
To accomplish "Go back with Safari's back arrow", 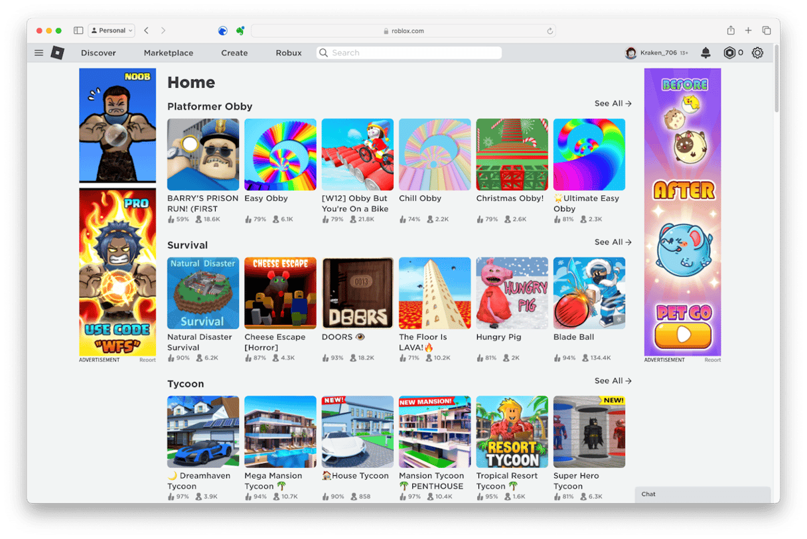I will tap(146, 31).
